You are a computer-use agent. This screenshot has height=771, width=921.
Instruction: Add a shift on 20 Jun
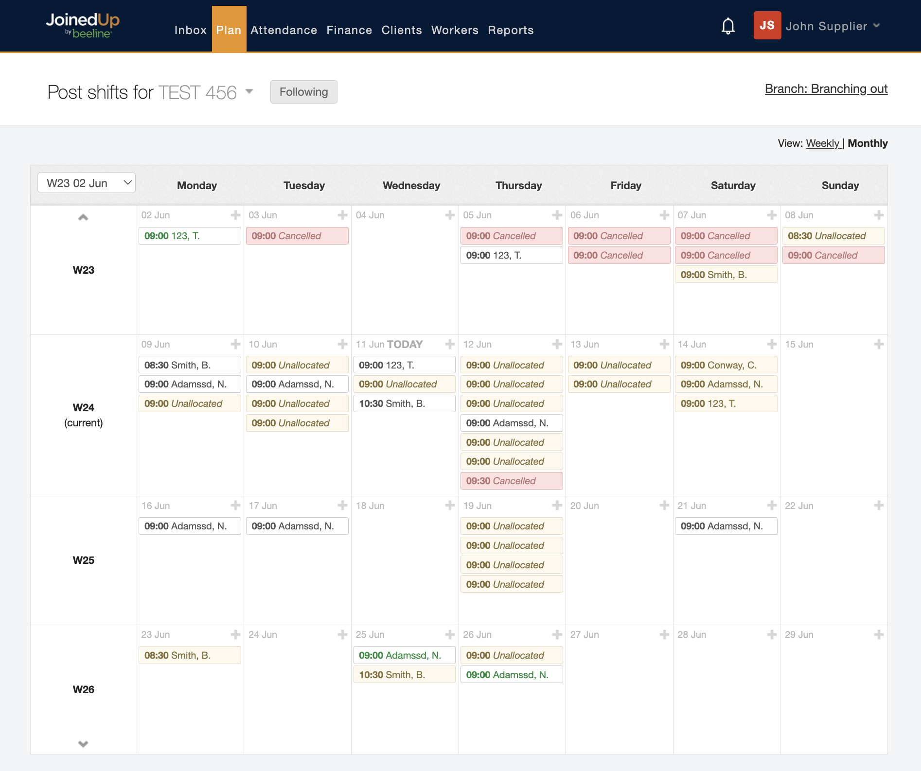point(664,506)
